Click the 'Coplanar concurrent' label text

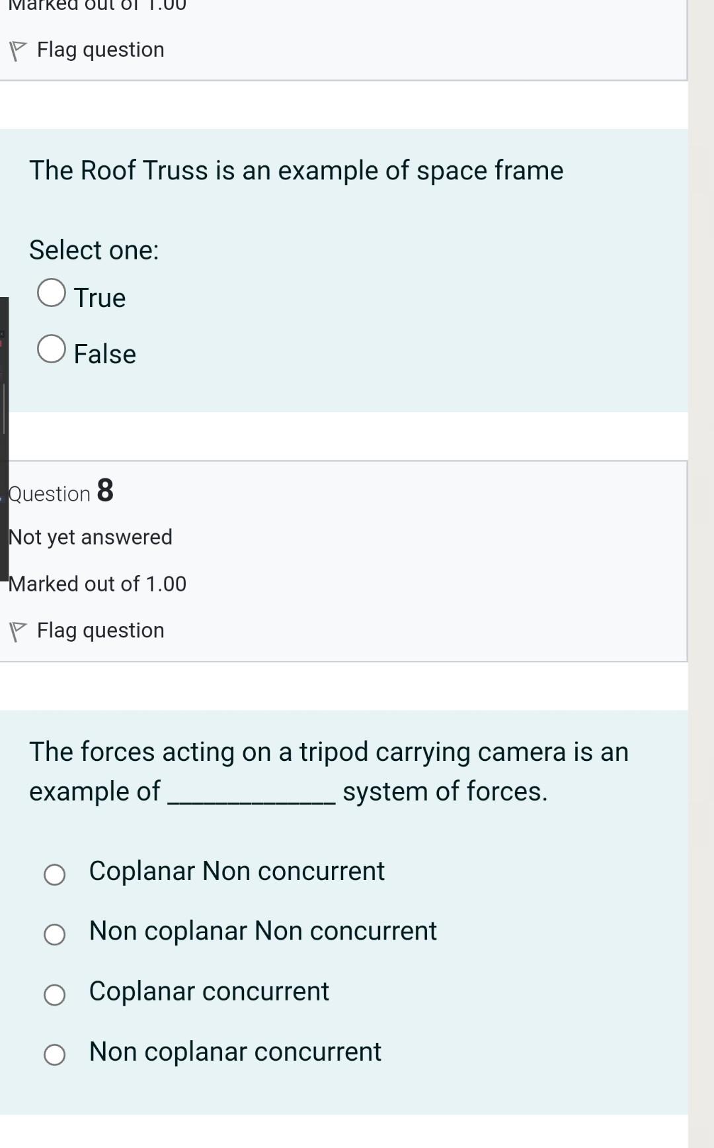(x=209, y=991)
